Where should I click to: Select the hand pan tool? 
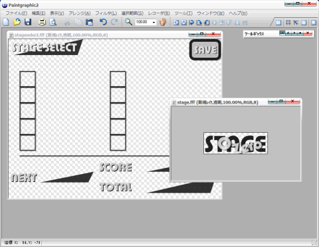point(163,22)
